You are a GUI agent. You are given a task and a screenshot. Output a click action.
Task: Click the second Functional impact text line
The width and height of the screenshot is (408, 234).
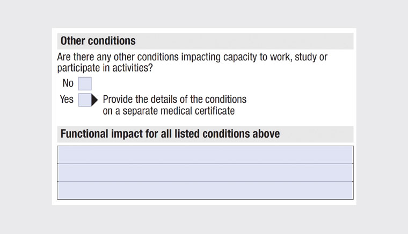pyautogui.click(x=205, y=173)
